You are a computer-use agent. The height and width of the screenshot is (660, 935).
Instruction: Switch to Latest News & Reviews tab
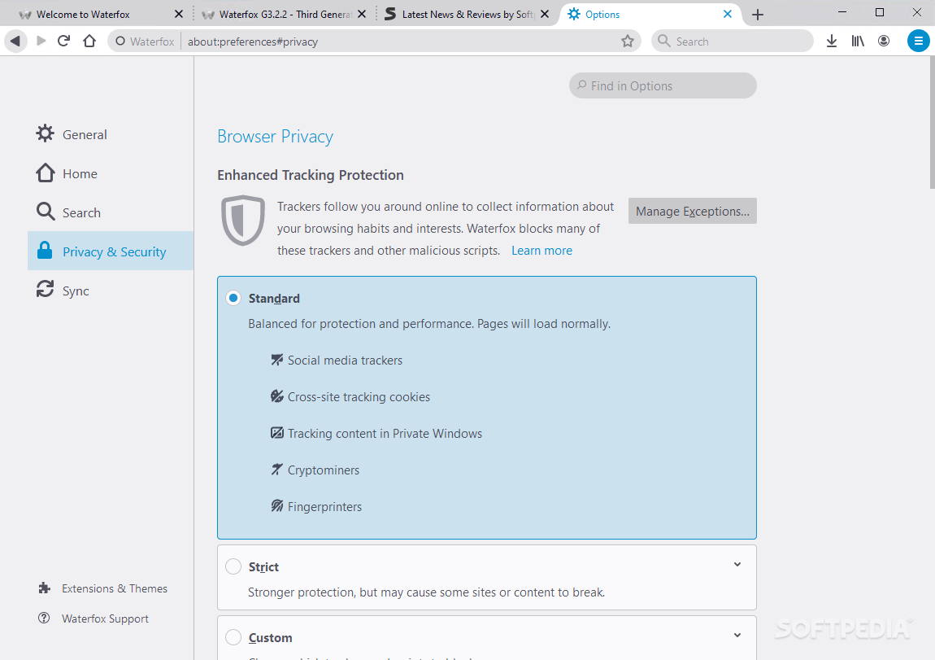pyautogui.click(x=465, y=15)
